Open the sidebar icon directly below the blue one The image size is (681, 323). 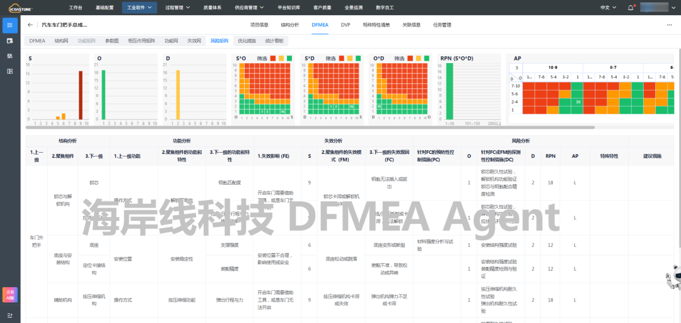(10, 41)
